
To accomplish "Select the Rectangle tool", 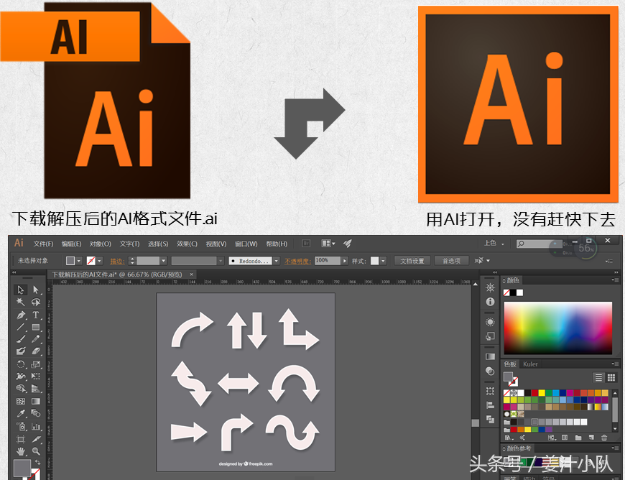I will click(35, 328).
